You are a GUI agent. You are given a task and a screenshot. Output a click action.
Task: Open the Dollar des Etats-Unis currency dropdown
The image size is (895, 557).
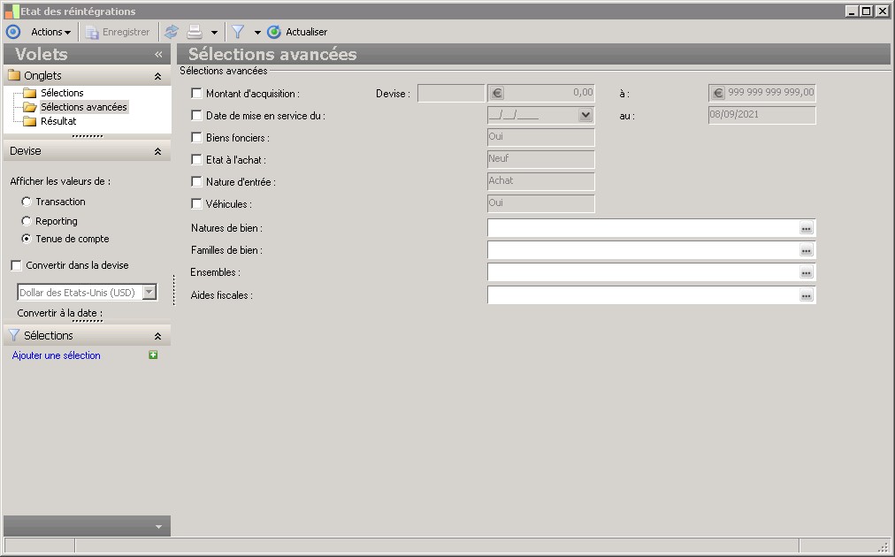coord(149,292)
